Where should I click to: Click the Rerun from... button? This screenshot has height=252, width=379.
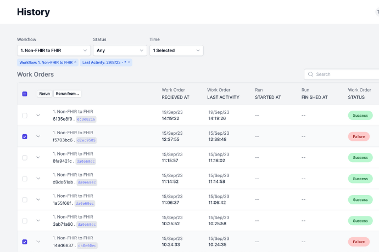tap(68, 94)
